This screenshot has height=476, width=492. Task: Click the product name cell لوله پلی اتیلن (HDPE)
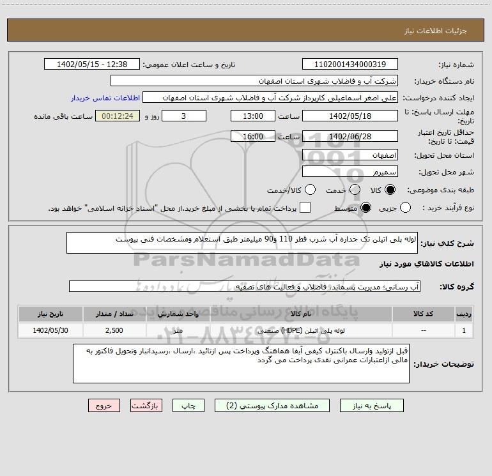pos(301,330)
